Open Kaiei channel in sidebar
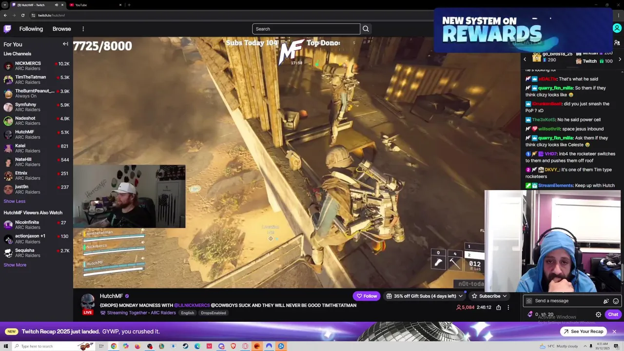The height and width of the screenshot is (351, 624). point(37,148)
